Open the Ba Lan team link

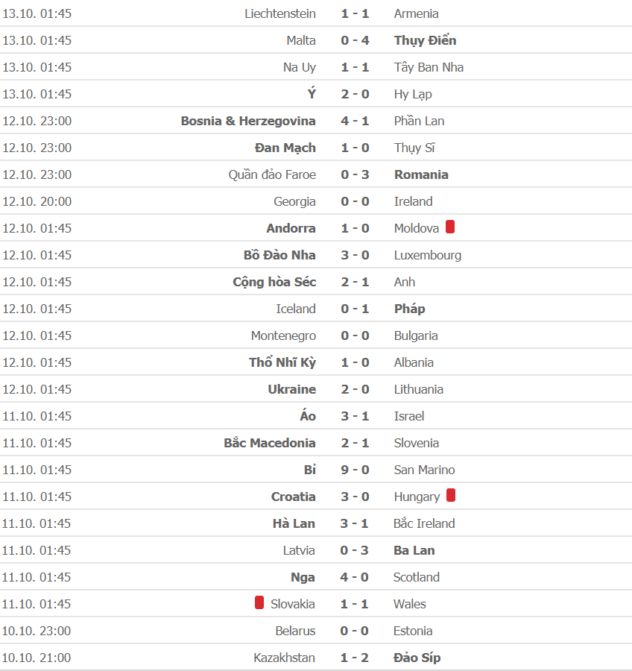(414, 550)
